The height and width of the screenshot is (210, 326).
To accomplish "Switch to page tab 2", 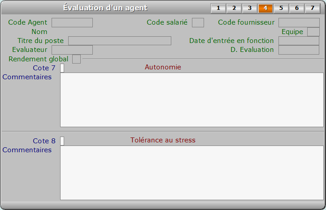I will click(234, 8).
